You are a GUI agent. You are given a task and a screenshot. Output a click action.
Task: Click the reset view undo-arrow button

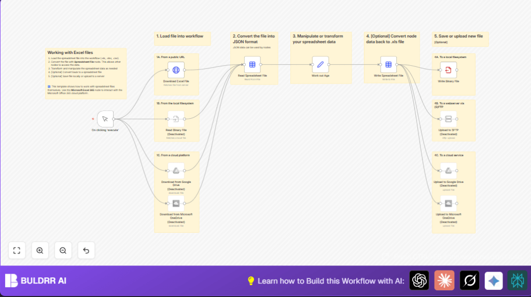(x=86, y=250)
